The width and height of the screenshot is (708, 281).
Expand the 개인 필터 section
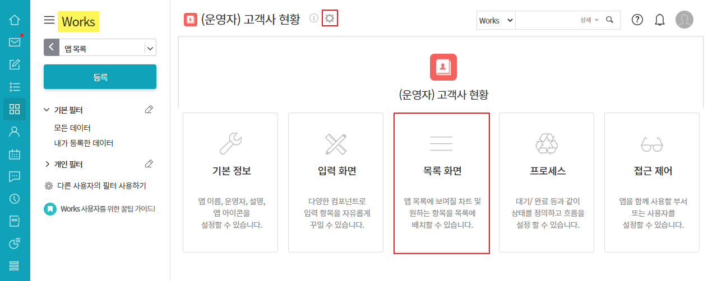click(x=47, y=165)
